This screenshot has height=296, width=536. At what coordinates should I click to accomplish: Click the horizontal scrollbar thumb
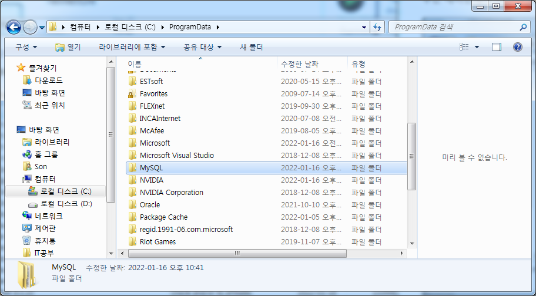pos(237,253)
